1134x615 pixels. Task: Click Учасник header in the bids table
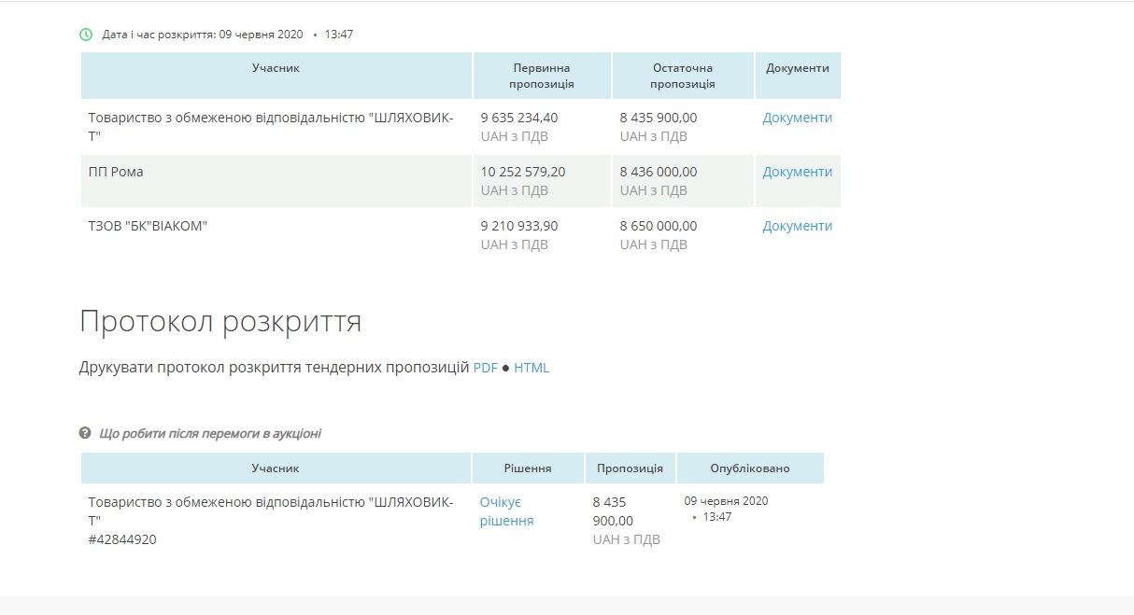coord(276,68)
